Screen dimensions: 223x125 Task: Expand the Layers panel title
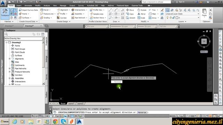click(182, 22)
